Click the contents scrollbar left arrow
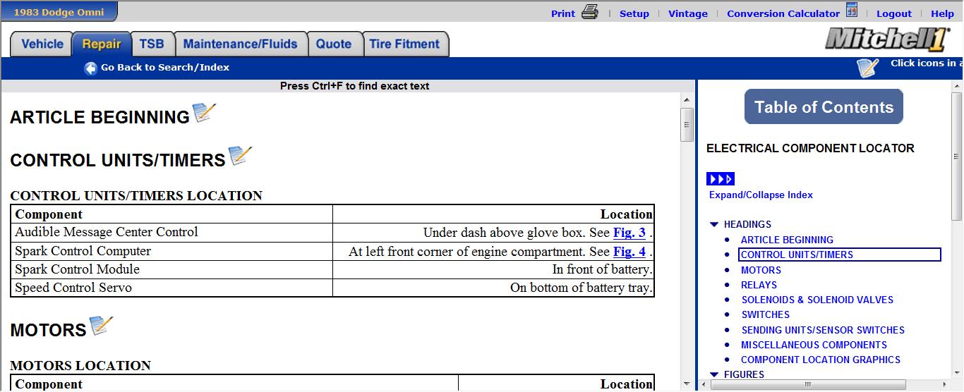Viewport: 964px width, 392px height. (x=704, y=385)
